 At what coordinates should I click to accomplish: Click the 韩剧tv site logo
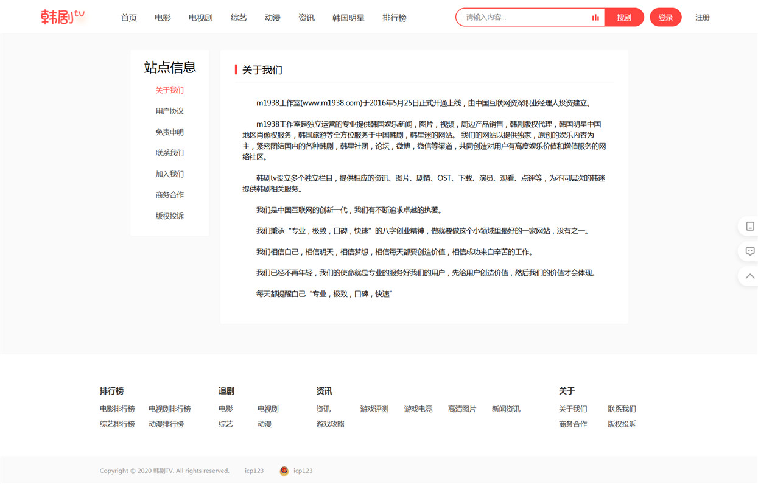coord(63,17)
